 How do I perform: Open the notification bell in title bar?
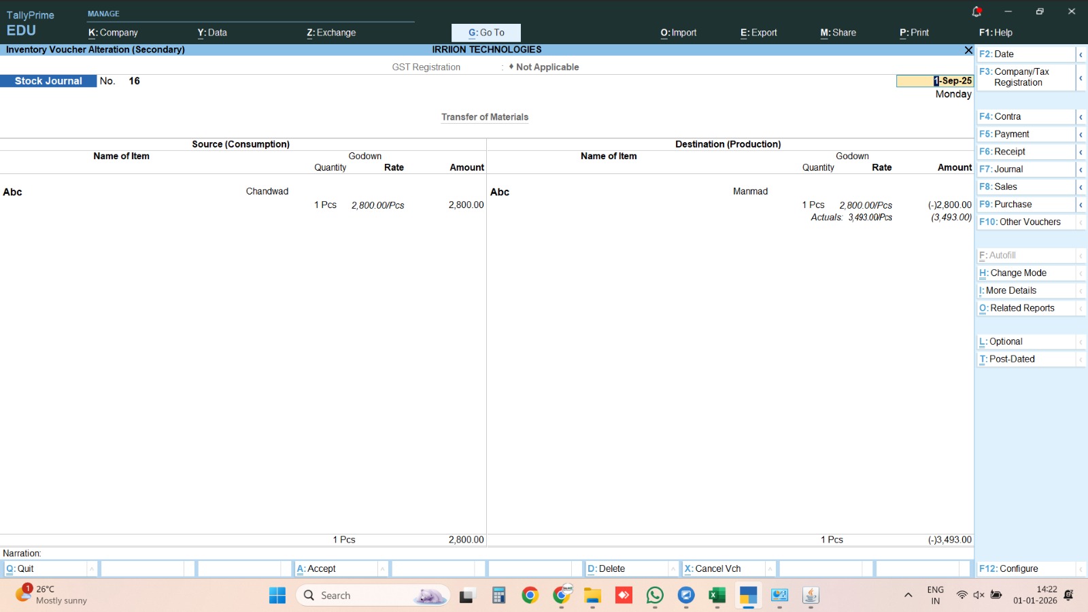[976, 12]
